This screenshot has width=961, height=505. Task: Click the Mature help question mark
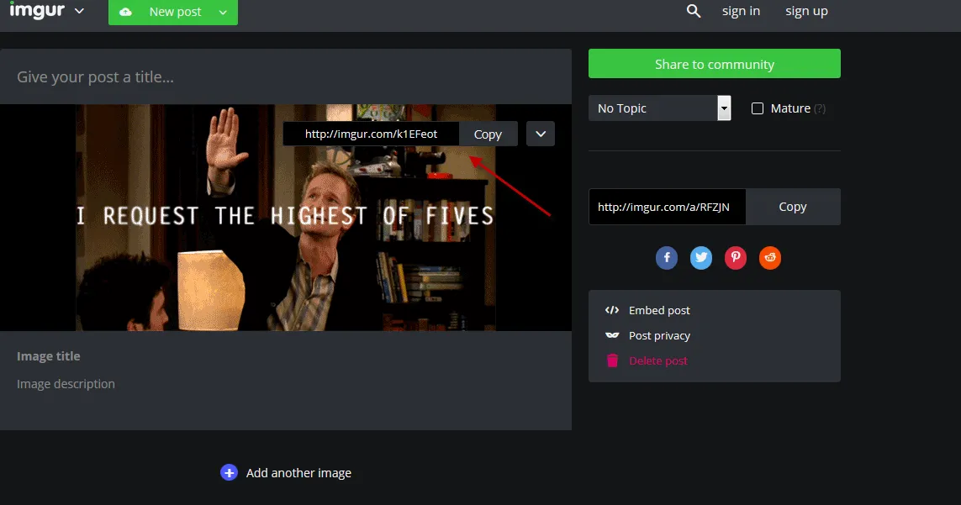pos(820,108)
